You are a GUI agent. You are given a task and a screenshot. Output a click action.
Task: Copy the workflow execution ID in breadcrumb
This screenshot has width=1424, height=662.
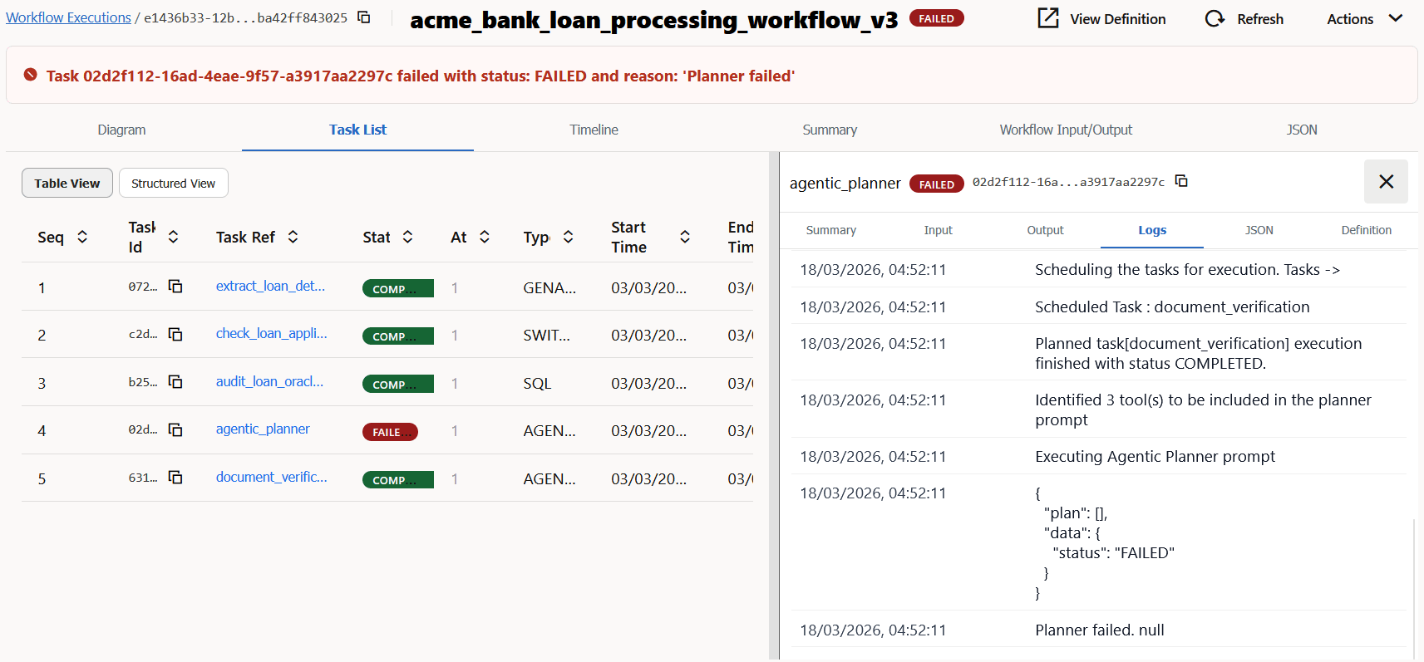tap(364, 17)
